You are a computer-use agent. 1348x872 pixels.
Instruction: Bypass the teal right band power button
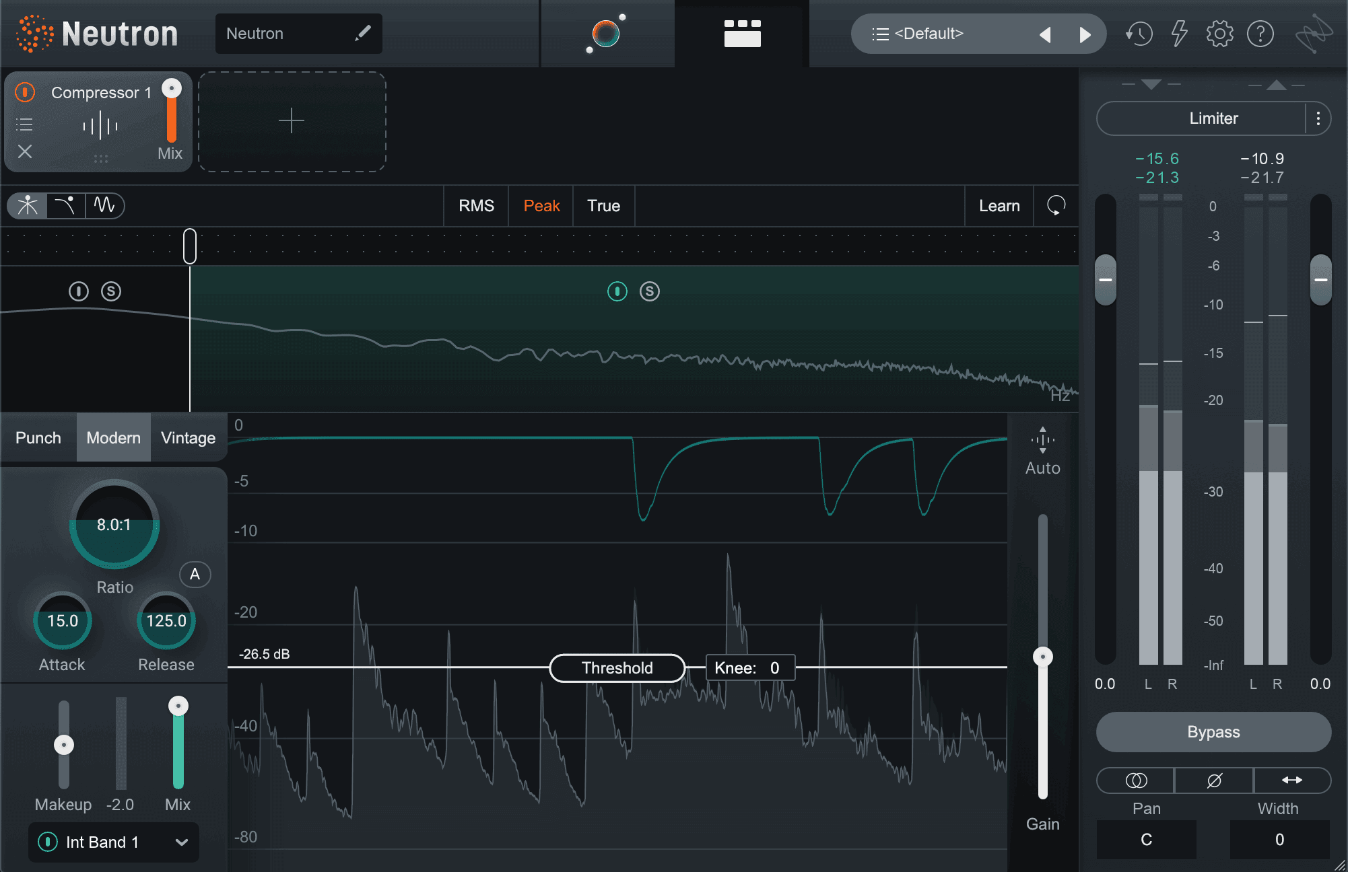pyautogui.click(x=617, y=291)
